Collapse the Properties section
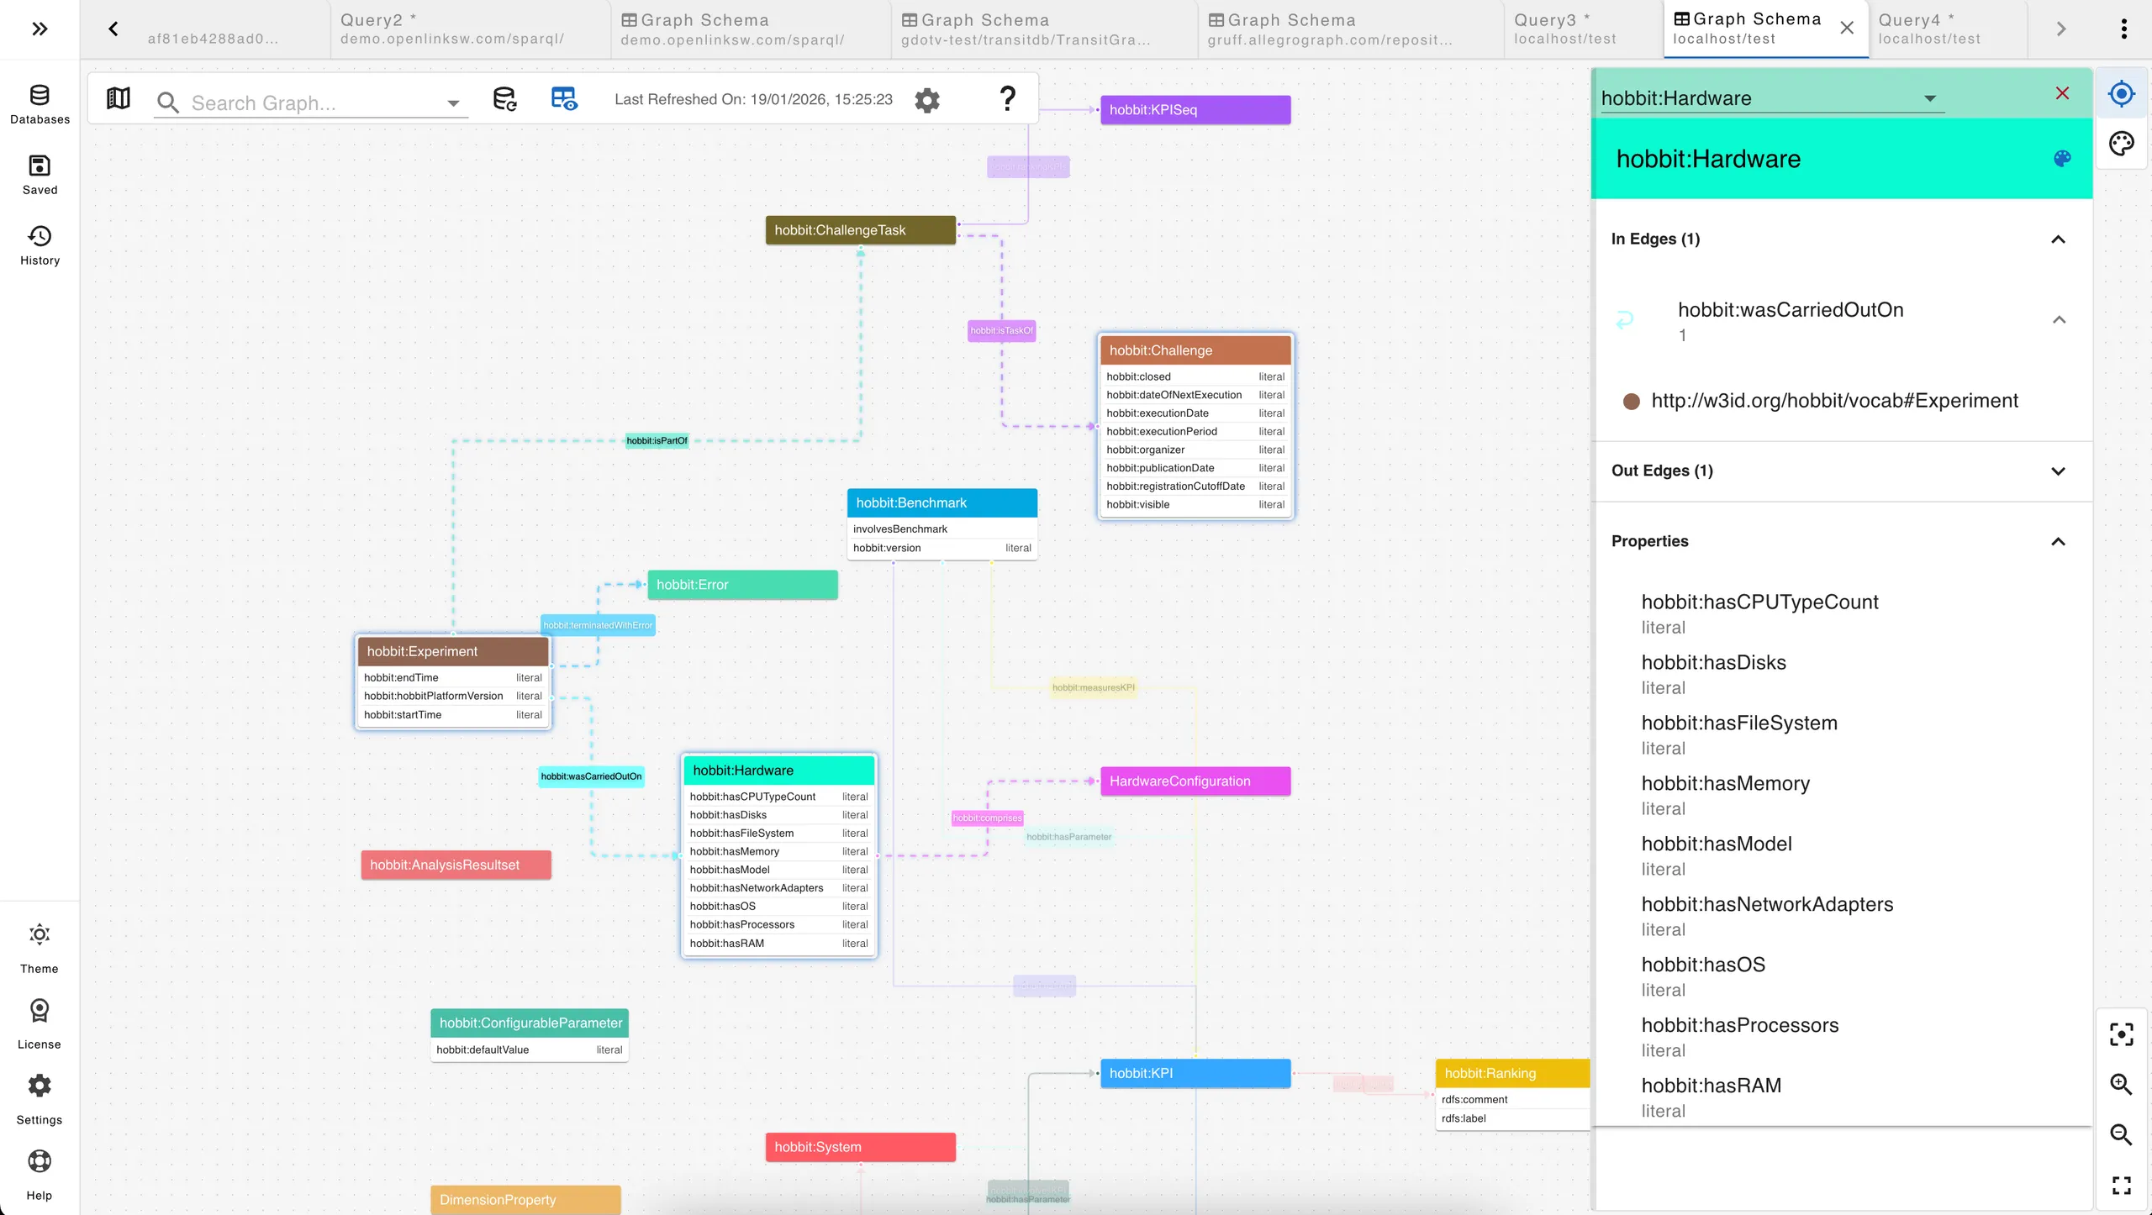Screen dimensions: 2152x1215 click(2059, 542)
